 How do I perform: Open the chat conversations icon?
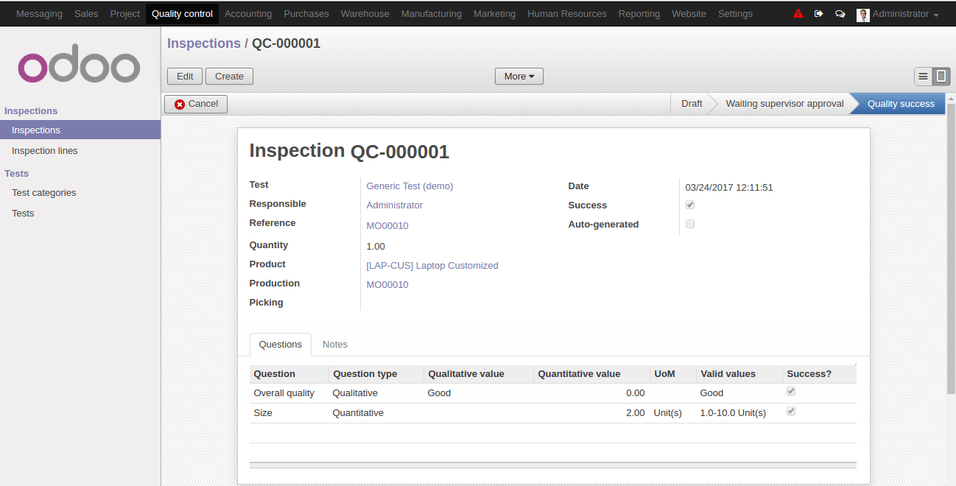click(840, 14)
